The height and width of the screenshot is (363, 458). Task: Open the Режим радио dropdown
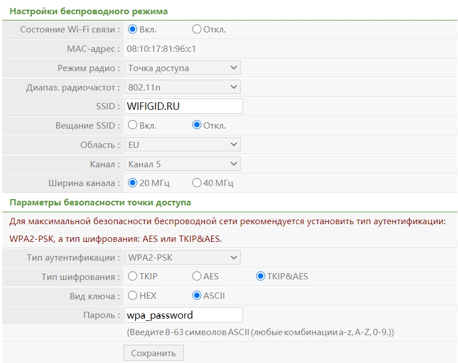(182, 68)
